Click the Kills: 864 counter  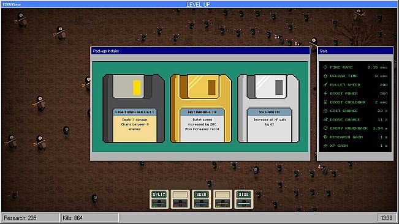tap(89, 218)
